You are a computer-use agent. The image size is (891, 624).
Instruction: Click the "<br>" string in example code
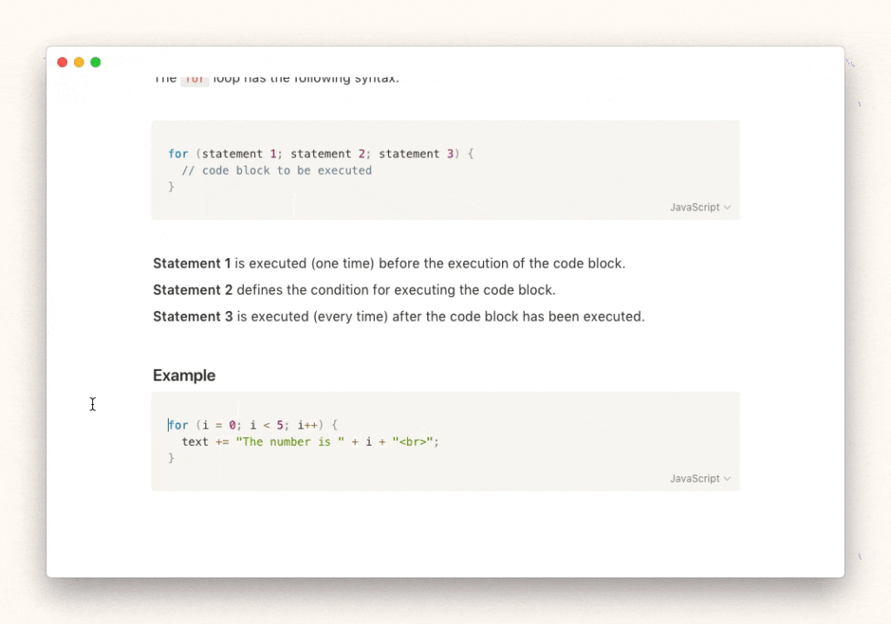tap(412, 441)
